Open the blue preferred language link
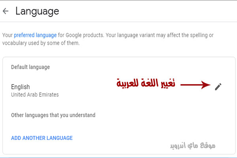Screen dimensions: 237x158 pyautogui.click(x=35, y=35)
